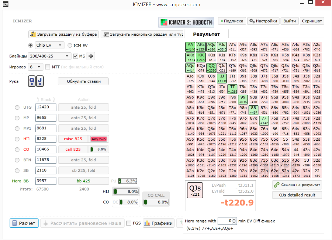Click Рассчитать равновесие Нэша button
Viewport: 332px width, 240px height.
[x=82, y=223]
